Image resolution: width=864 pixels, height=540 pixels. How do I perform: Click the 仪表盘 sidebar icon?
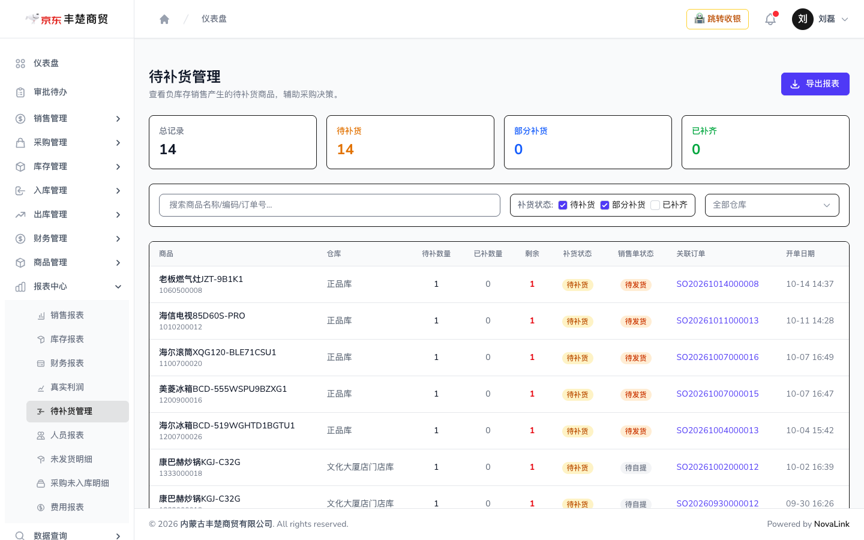click(20, 64)
